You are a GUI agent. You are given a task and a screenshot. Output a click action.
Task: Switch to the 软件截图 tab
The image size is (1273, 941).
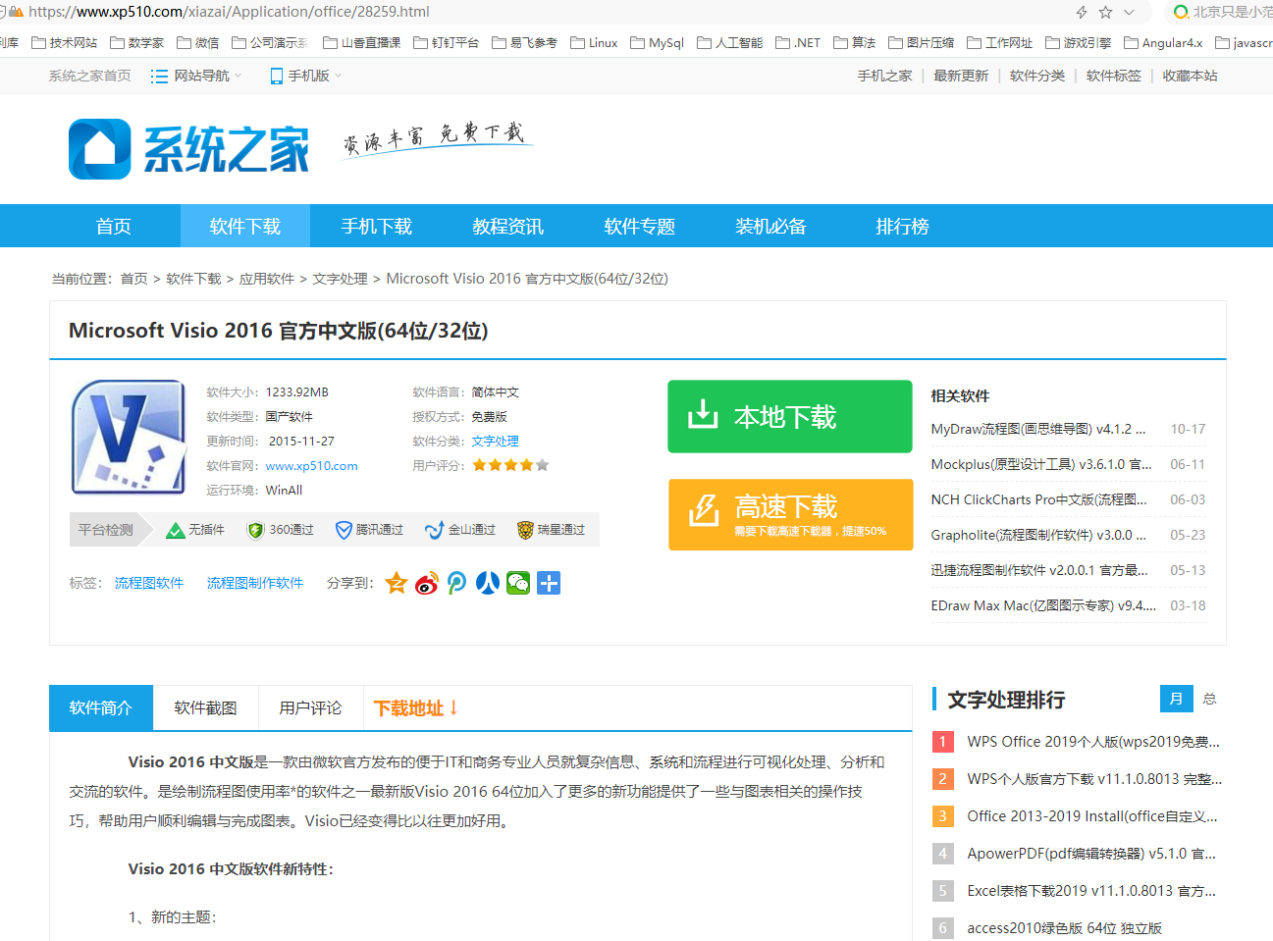click(206, 707)
